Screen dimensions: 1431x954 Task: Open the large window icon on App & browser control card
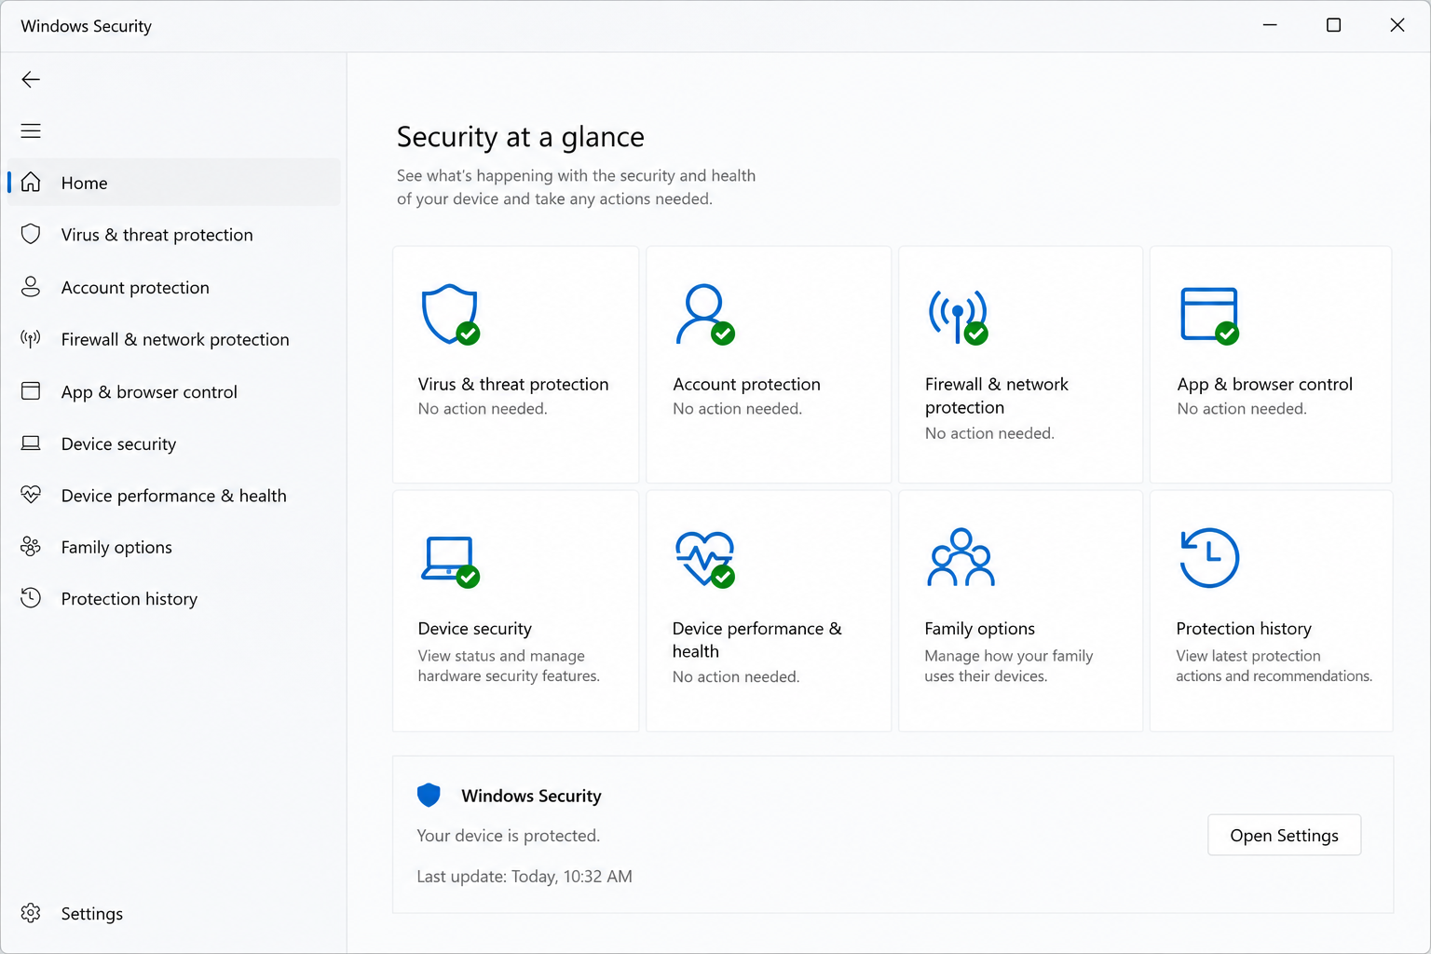point(1209,316)
